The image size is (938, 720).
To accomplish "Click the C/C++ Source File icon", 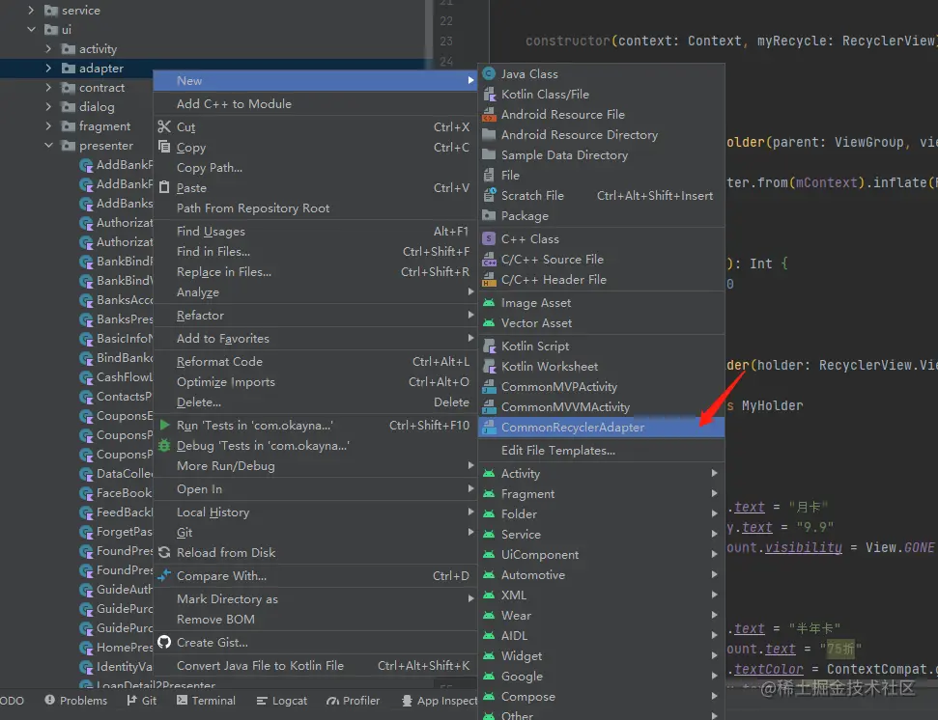I will [489, 260].
